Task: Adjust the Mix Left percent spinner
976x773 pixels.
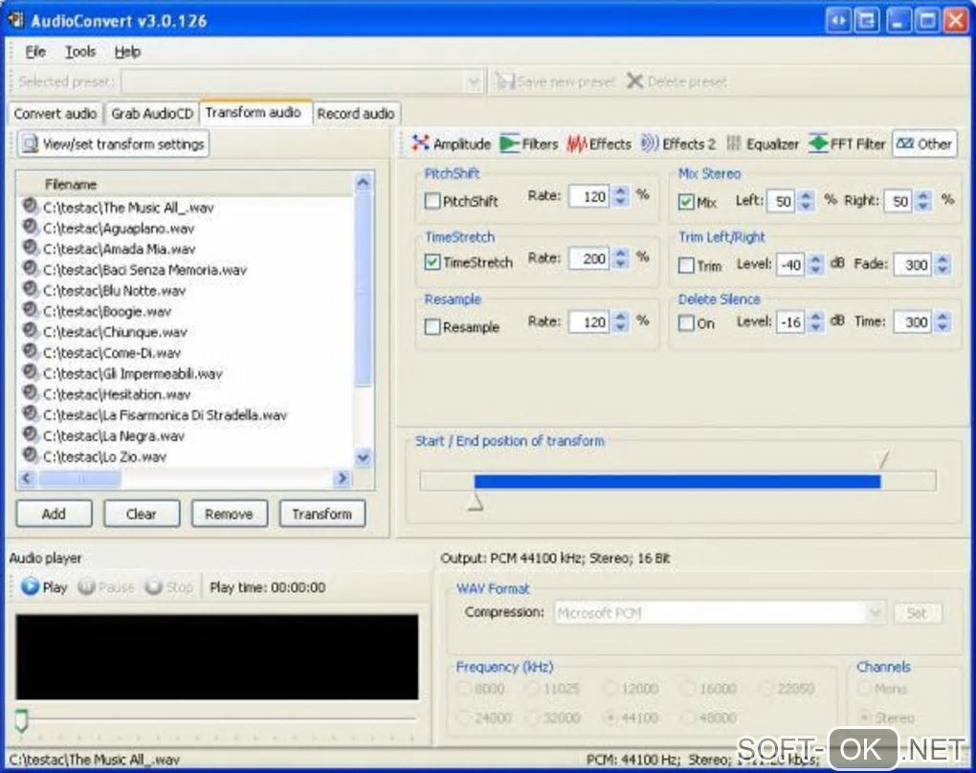Action: click(807, 200)
